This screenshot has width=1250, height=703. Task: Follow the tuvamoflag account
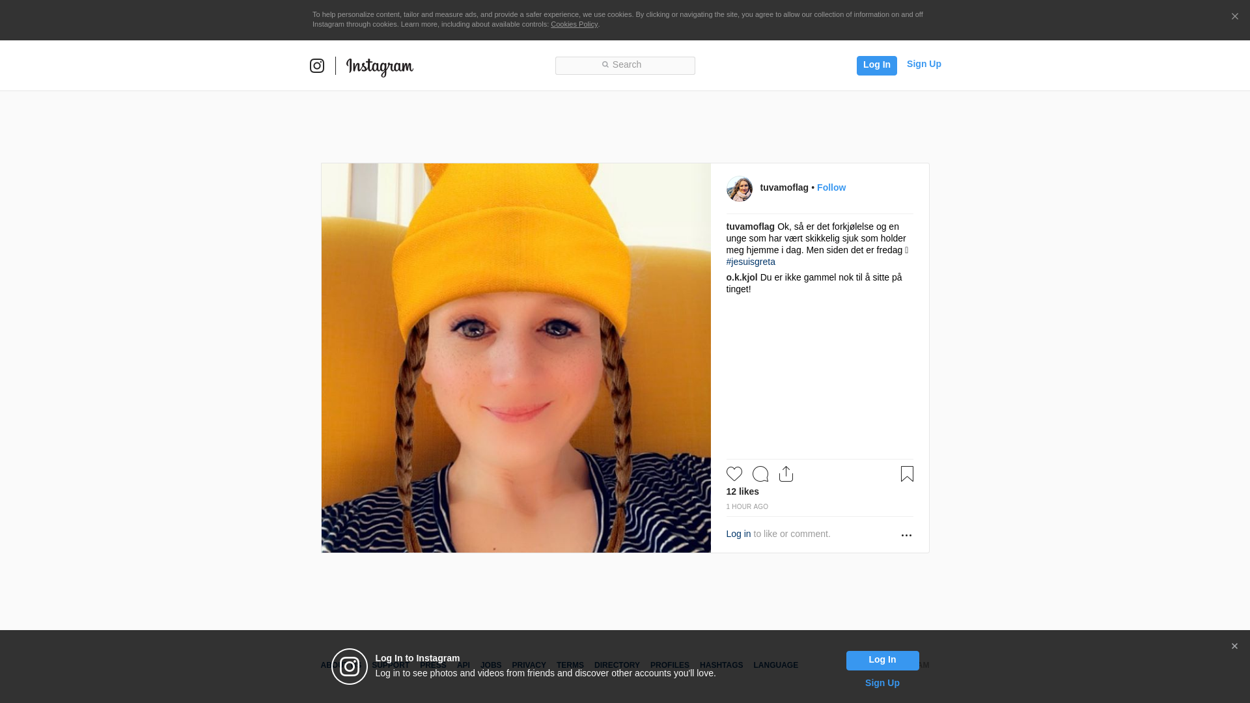click(x=831, y=187)
